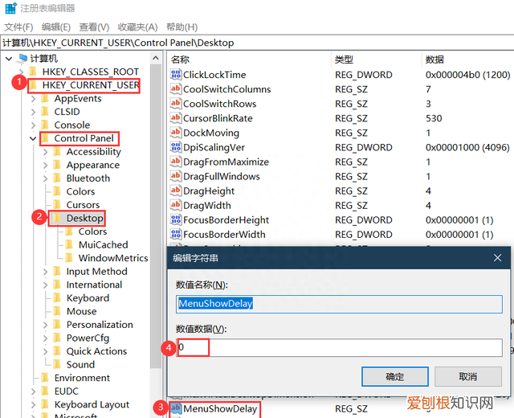Click the HKEY_CLASSES_ROOT folder icon
This screenshot has width=514, height=418.
pyautogui.click(x=33, y=72)
